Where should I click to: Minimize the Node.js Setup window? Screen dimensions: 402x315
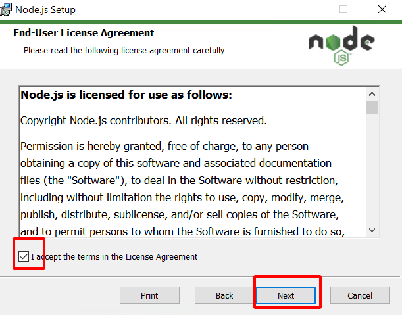[x=305, y=10]
